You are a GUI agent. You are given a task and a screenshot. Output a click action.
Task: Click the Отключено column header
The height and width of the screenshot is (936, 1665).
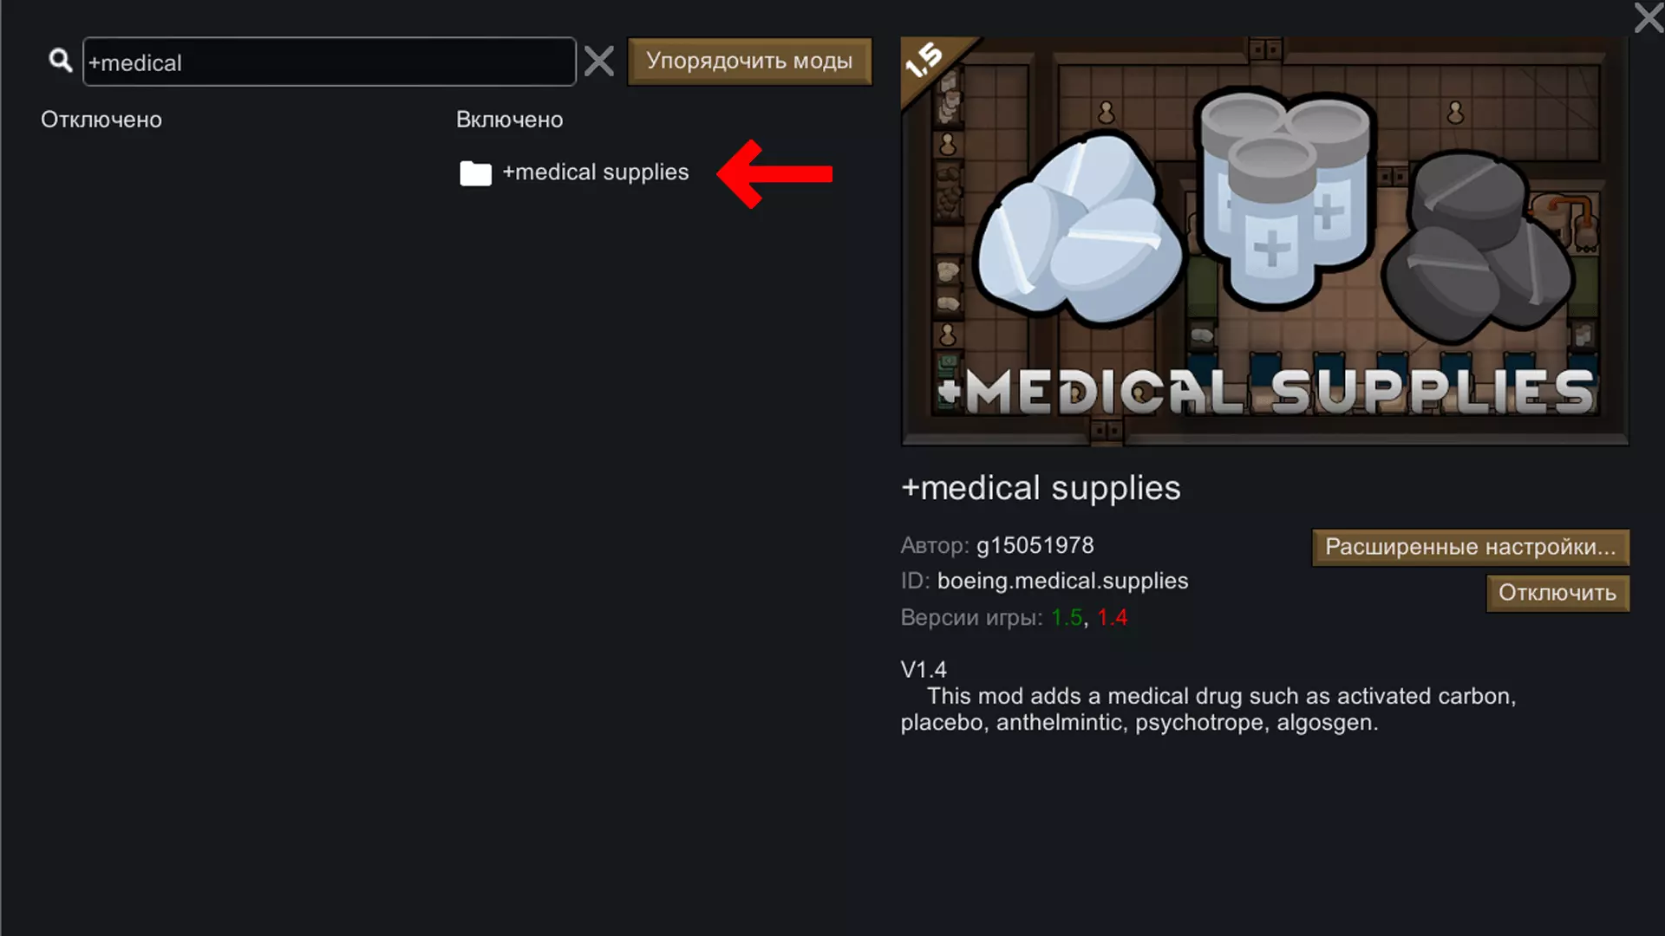[x=101, y=120]
